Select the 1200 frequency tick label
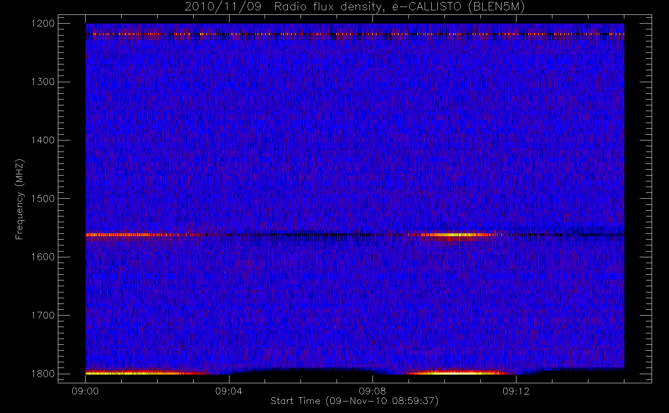Image resolution: width=669 pixels, height=413 pixels. point(43,24)
